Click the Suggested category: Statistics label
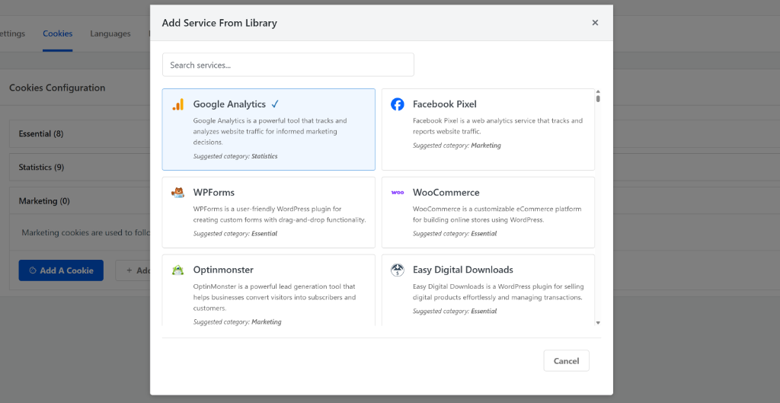This screenshot has width=780, height=403. 235,156
